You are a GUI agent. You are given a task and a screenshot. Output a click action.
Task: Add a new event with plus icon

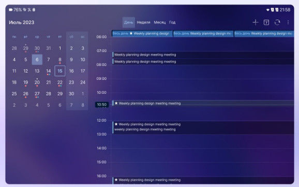pyautogui.click(x=256, y=22)
